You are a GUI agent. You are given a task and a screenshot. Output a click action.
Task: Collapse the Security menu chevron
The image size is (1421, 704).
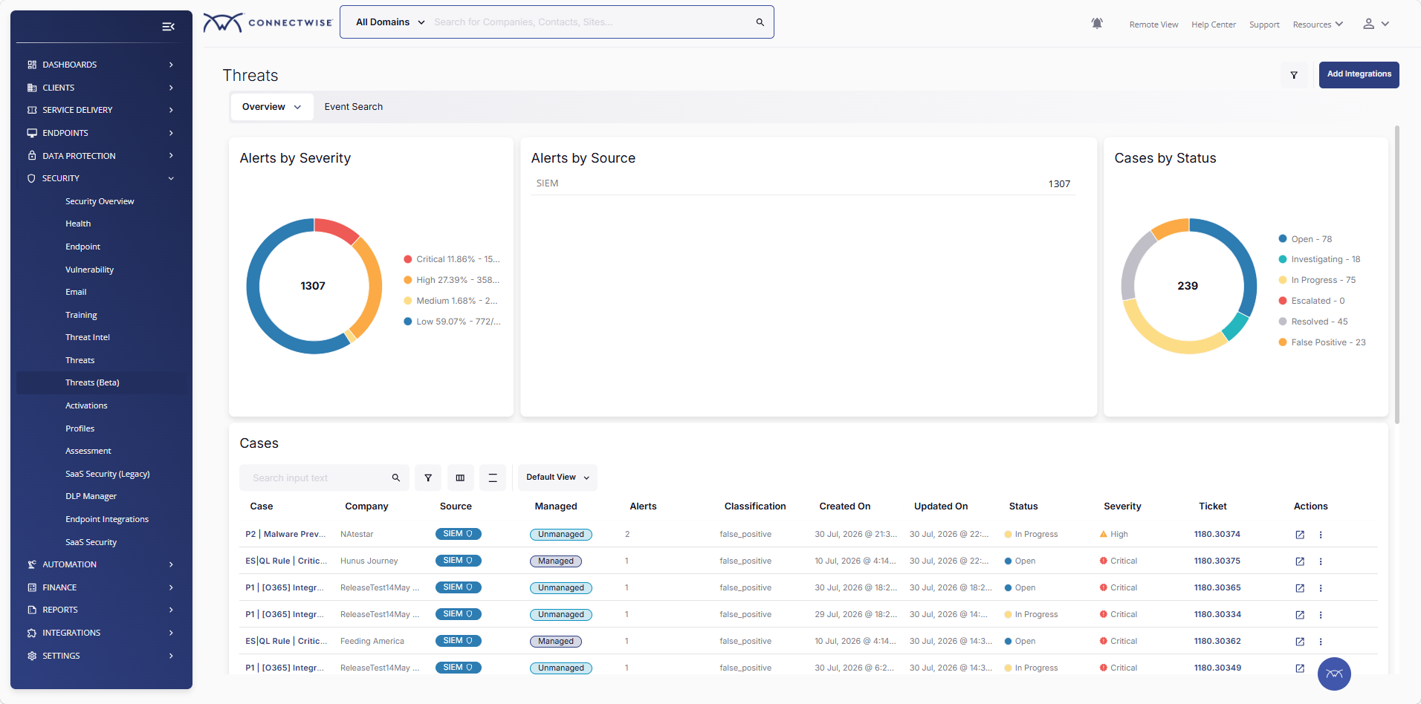click(171, 178)
